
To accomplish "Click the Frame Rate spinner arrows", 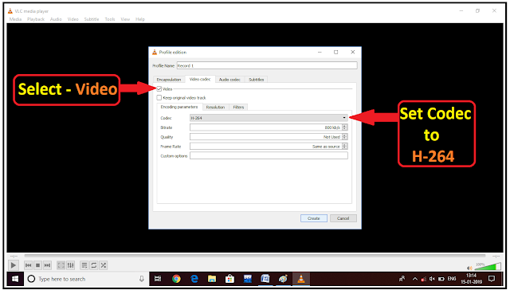I will pos(345,147).
